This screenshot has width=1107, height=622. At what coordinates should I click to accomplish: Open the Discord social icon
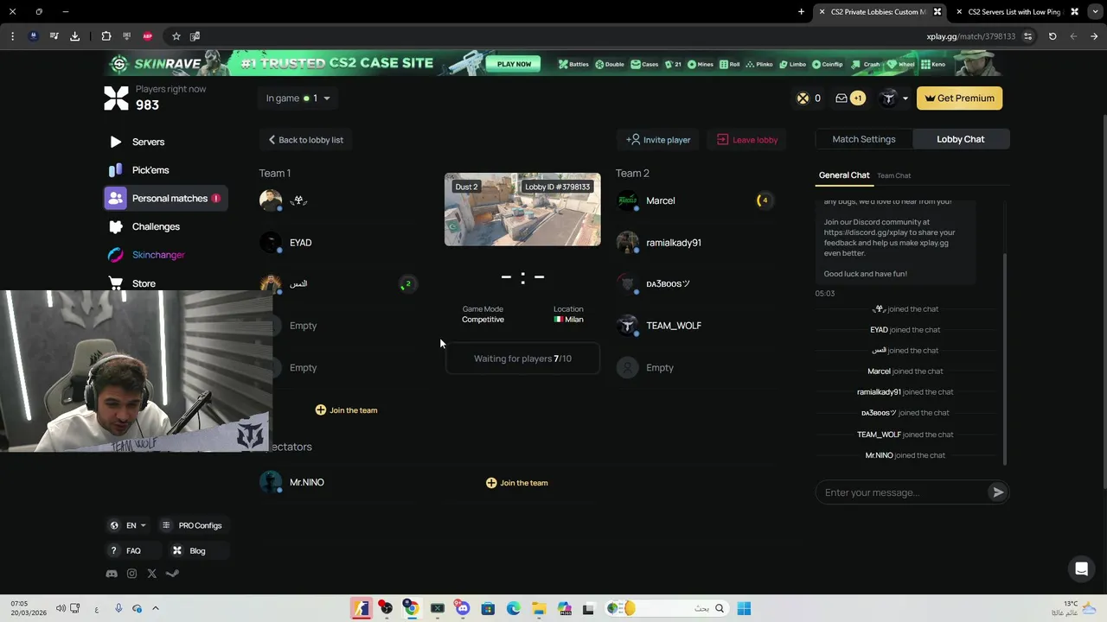point(112,574)
